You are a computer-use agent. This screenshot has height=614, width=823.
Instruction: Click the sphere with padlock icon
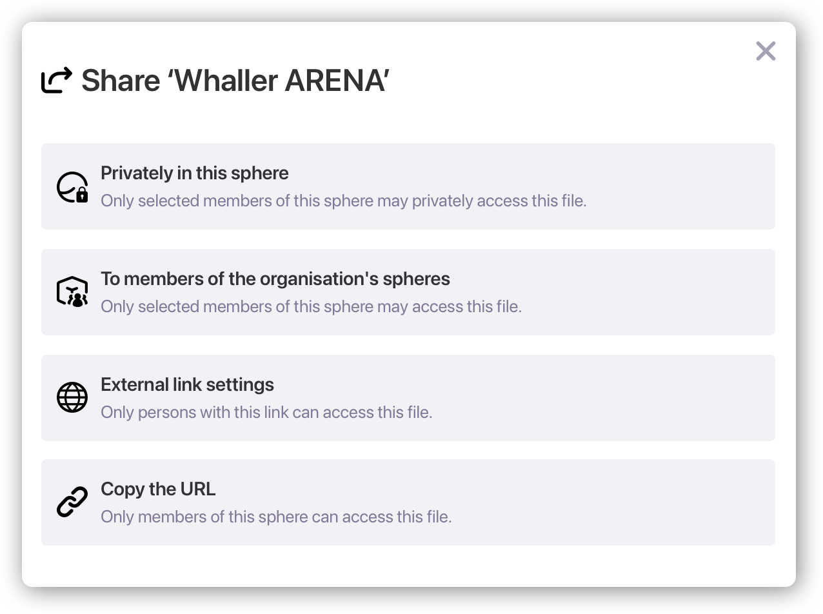72,187
